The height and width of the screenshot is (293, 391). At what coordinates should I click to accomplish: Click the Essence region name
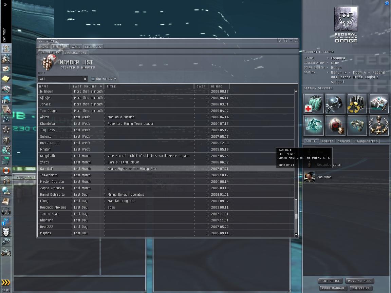(338, 58)
